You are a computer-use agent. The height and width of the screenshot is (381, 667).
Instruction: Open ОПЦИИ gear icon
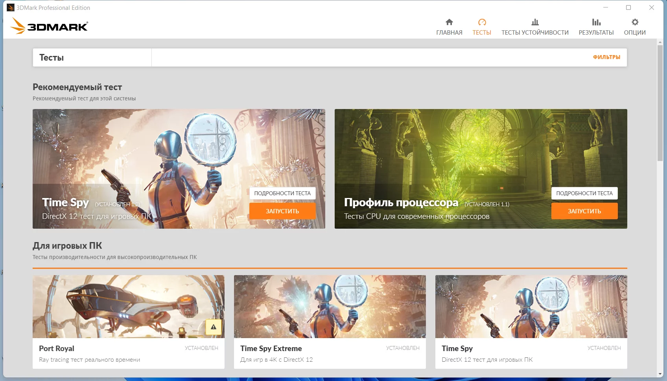tap(635, 22)
